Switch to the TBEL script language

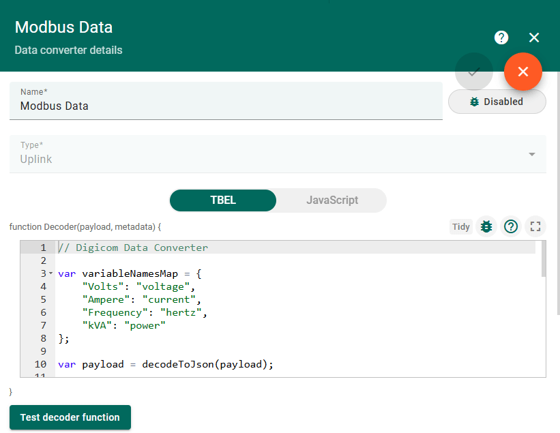[223, 200]
